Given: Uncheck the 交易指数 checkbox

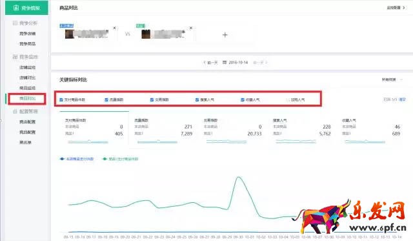Looking at the screenshot, I should 152,100.
